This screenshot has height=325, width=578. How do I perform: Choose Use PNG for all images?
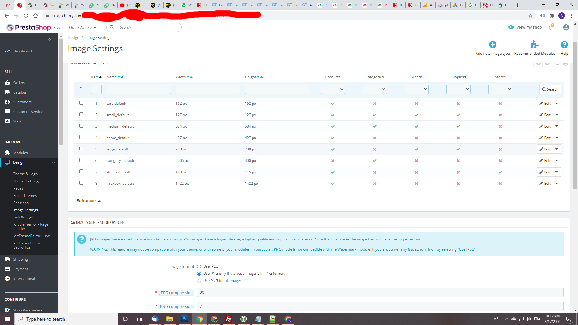pyautogui.click(x=199, y=281)
